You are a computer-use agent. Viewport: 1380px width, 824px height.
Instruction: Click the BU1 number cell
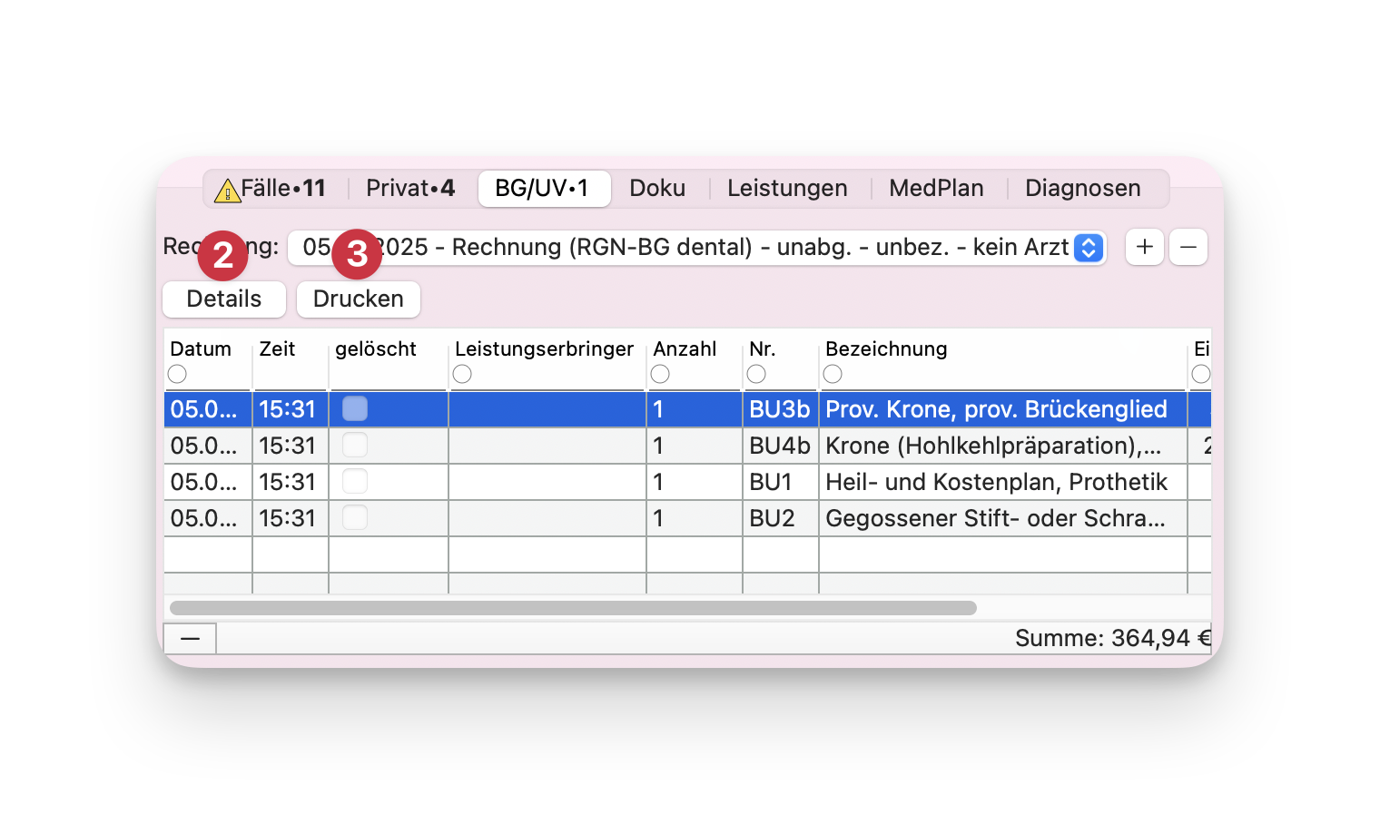(780, 482)
